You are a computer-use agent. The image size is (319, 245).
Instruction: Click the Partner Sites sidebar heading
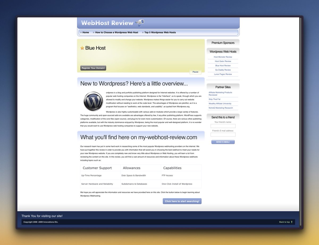[x=223, y=87]
